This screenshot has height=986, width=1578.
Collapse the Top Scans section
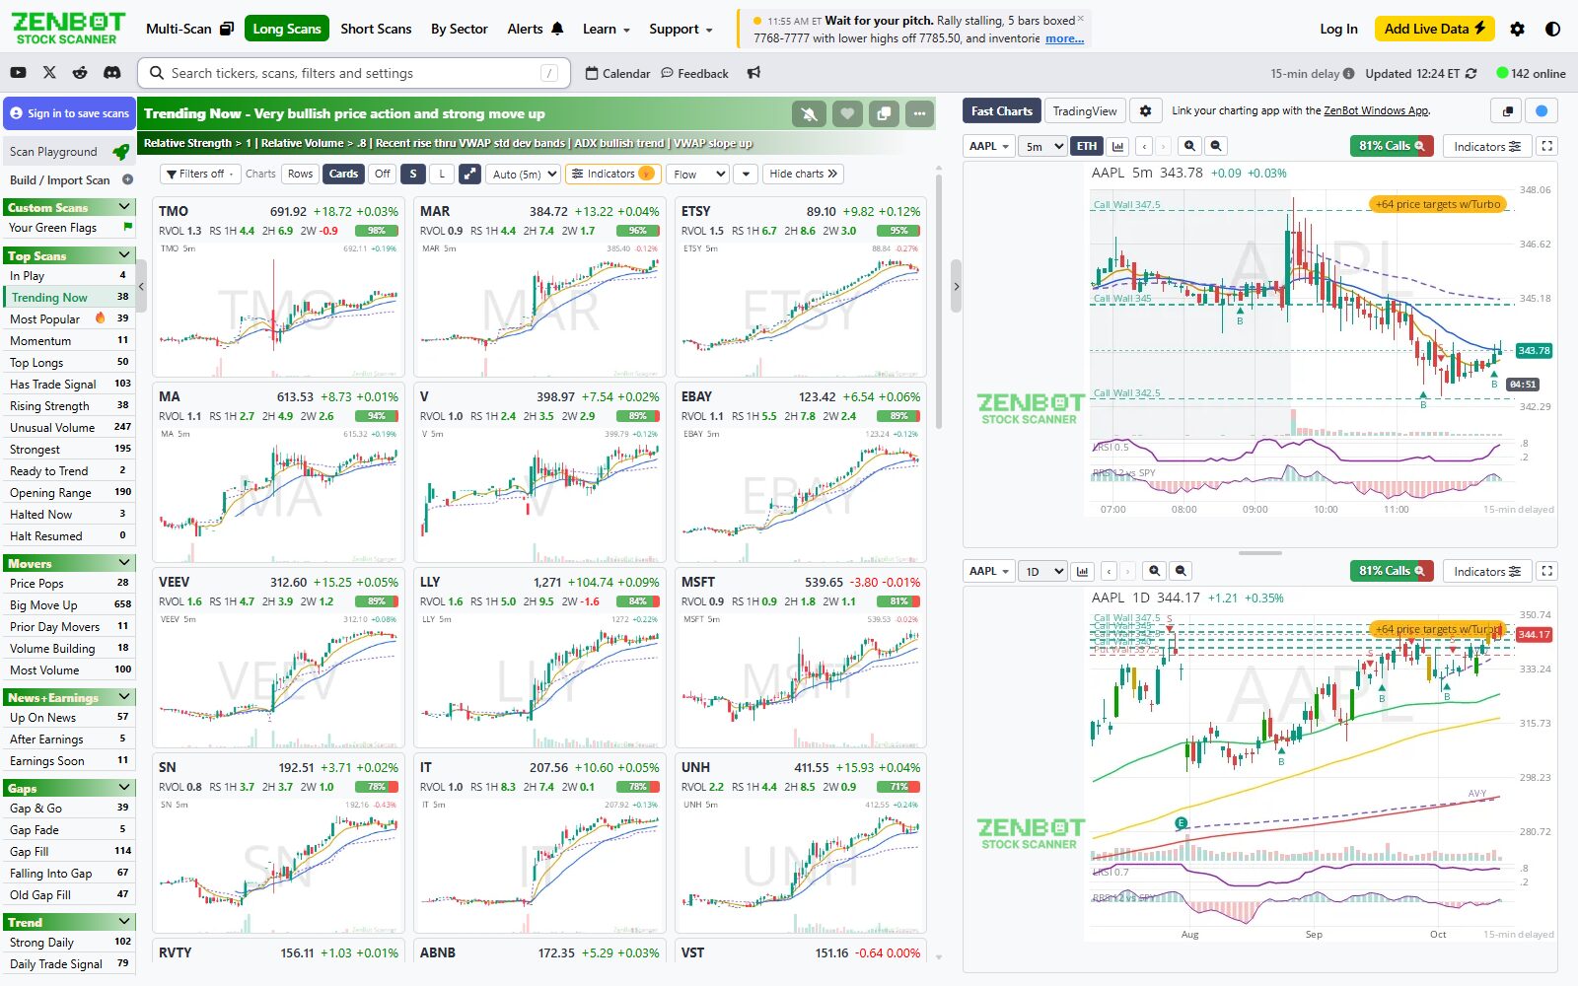[124, 255]
